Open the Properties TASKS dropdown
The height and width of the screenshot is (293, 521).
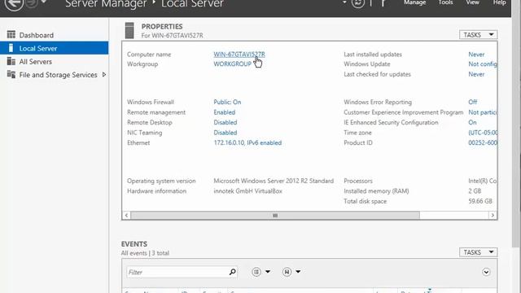pos(478,34)
